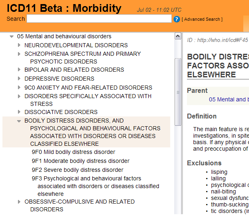This screenshot has height=215, width=249.
Task: Expand 9C0 Anxiety and Fear-Related Disorders arrow
Action: point(19,88)
